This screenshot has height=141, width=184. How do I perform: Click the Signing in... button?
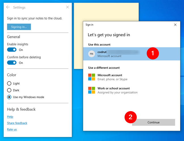click(19, 27)
